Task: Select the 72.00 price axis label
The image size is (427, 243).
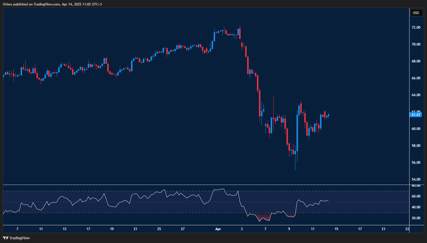Action: click(x=416, y=27)
